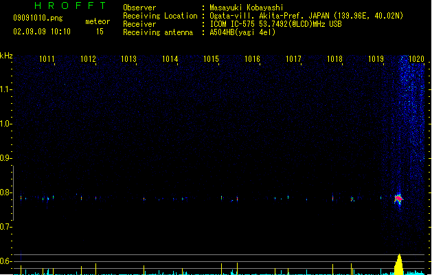Click the 1016 time axis marker
432x275 pixels.
coord(252,59)
